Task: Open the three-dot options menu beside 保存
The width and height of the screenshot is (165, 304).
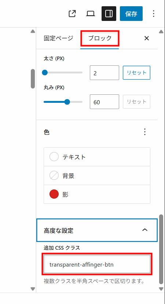Action: pos(153,14)
